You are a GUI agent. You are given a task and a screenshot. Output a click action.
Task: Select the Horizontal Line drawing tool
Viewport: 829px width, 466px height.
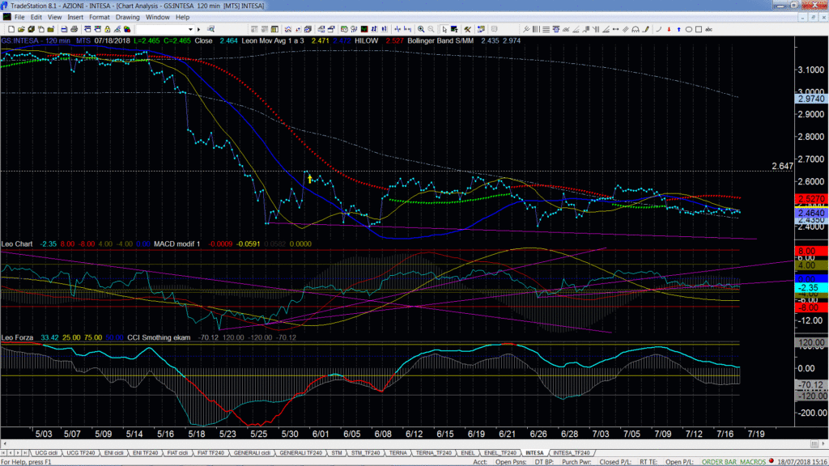[x=546, y=30]
